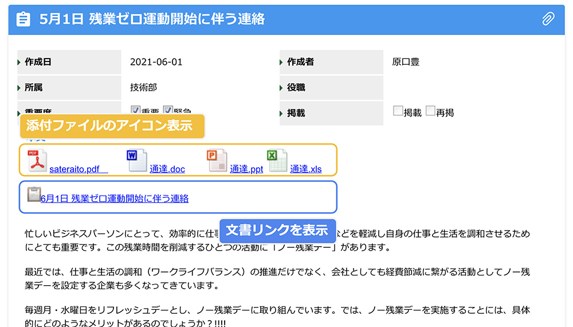Screen dimensions: 573x327
Task: Click the triangle beside the 作成者 label
Action: [282, 62]
